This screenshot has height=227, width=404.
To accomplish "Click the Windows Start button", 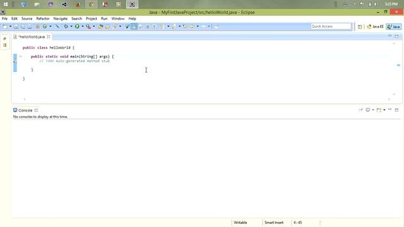I will tap(6, 4).
